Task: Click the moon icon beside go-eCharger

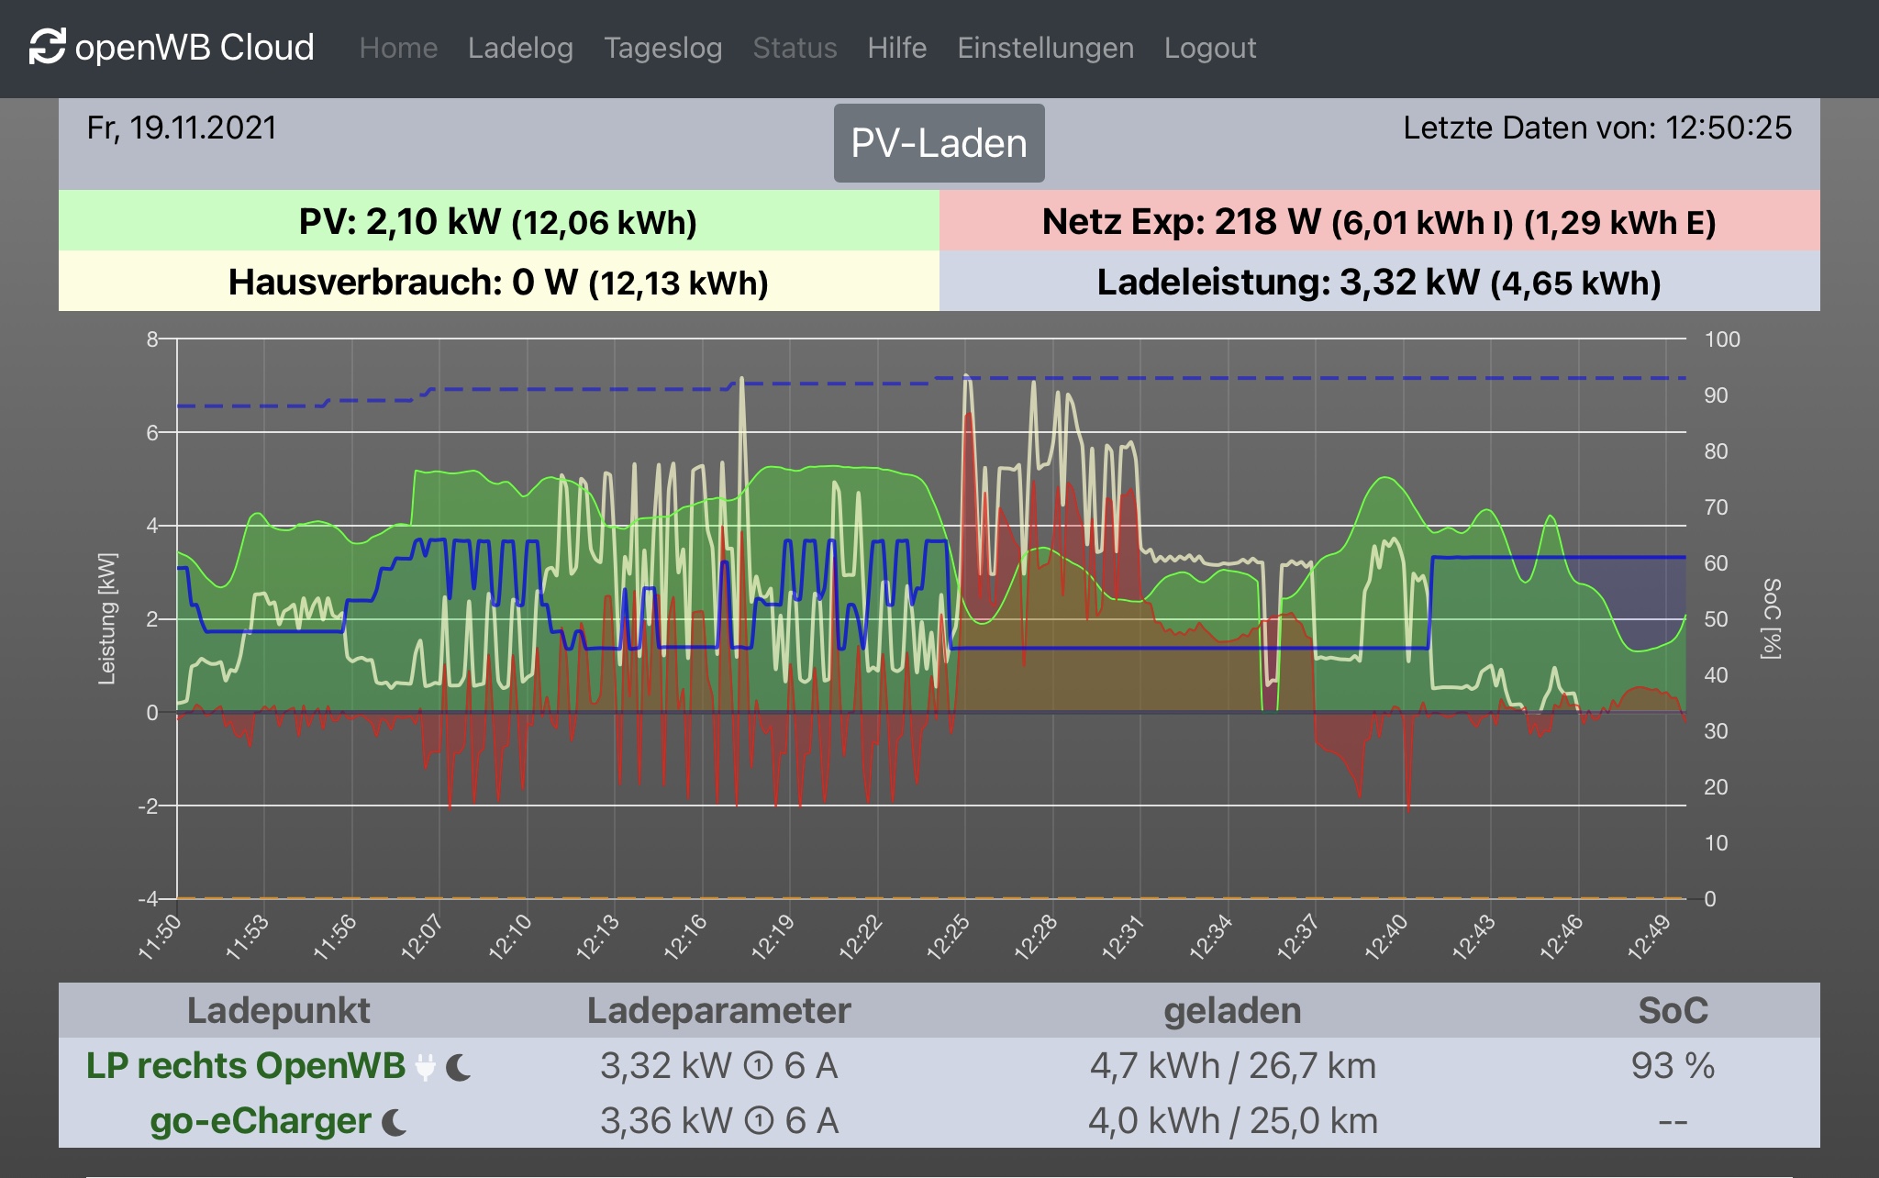Action: coord(395,1122)
